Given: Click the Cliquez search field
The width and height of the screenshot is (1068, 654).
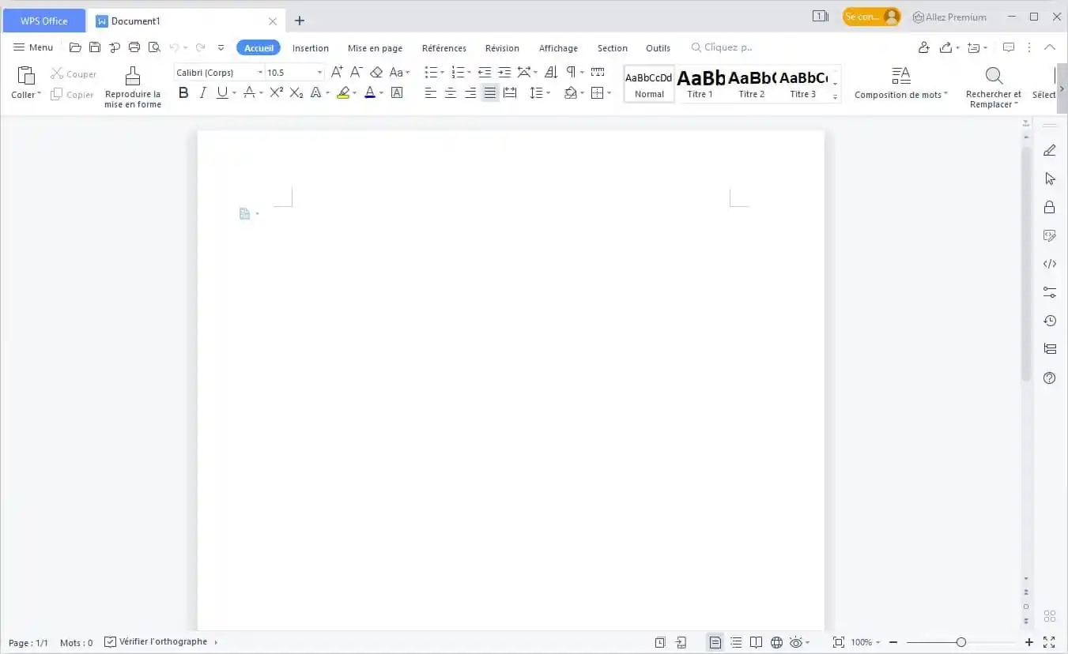Looking at the screenshot, I should click(723, 47).
